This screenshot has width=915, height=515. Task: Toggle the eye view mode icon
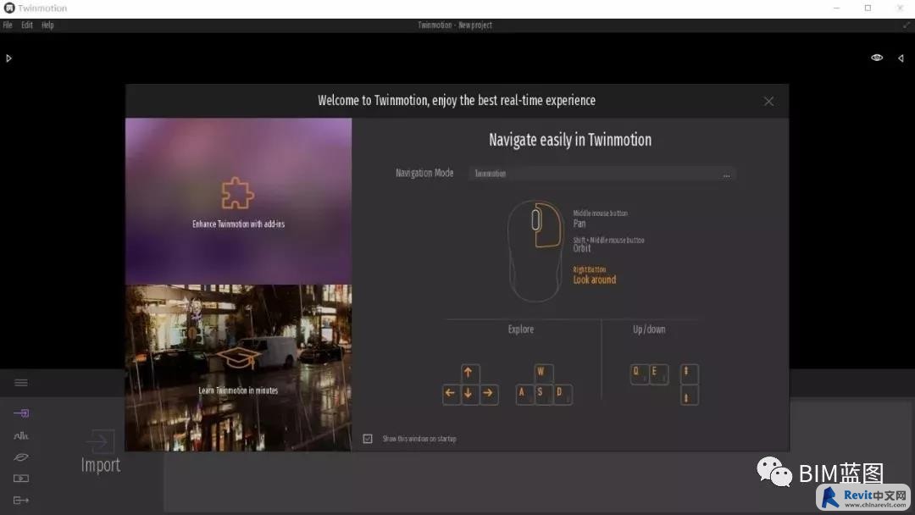pos(877,58)
